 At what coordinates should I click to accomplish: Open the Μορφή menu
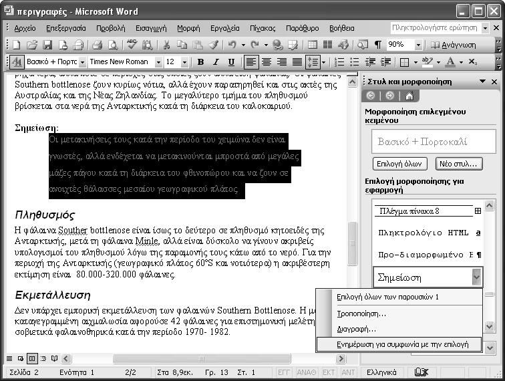pos(188,28)
